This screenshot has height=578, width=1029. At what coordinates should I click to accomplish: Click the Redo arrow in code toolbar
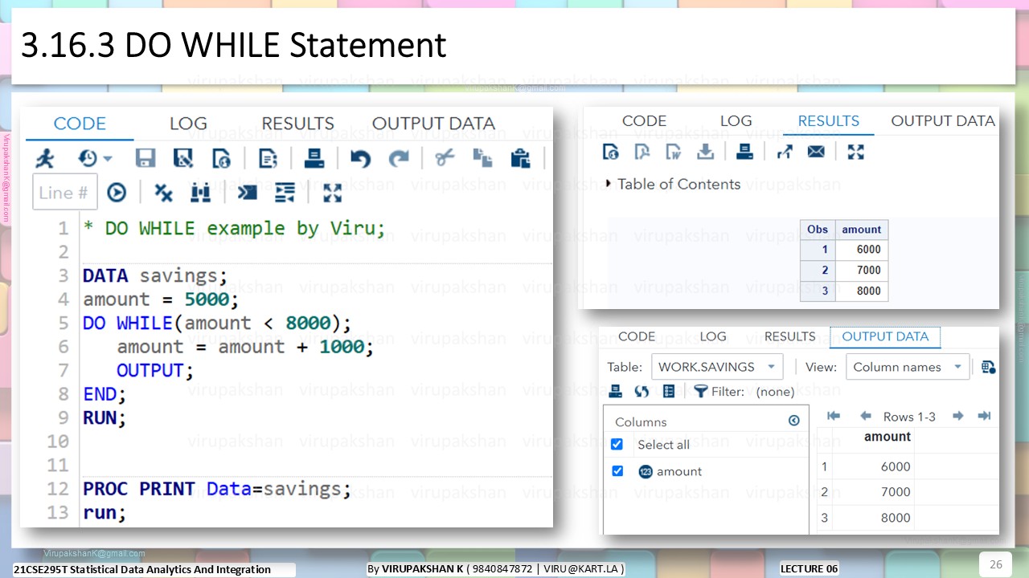(x=399, y=158)
